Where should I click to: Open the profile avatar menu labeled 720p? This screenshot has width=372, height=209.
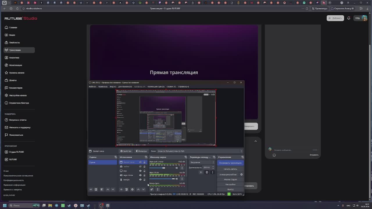pyautogui.click(x=361, y=18)
